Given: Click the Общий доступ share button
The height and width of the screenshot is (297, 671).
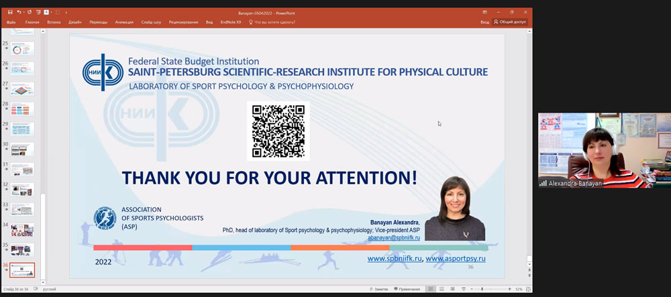Looking at the screenshot, I should [510, 22].
